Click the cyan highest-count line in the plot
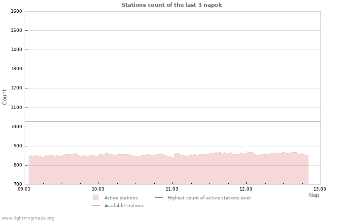This screenshot has height=221, width=345. tap(172, 13)
